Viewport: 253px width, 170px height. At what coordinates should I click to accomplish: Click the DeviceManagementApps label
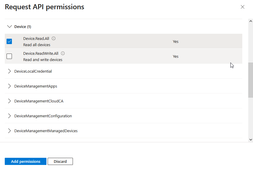pyautogui.click(x=36, y=86)
